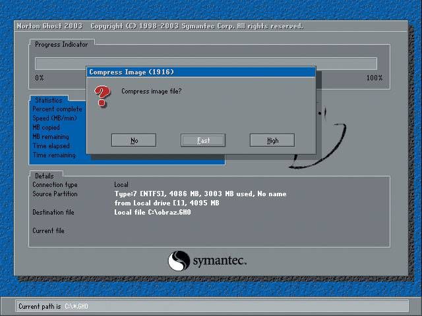The width and height of the screenshot is (422, 316).
Task: Click the Percent complete statistic row
Action: [x=57, y=109]
